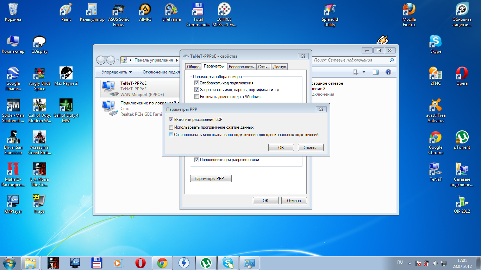Launch 2ГИС desktop shortcut
The width and height of the screenshot is (481, 270).
(x=436, y=76)
